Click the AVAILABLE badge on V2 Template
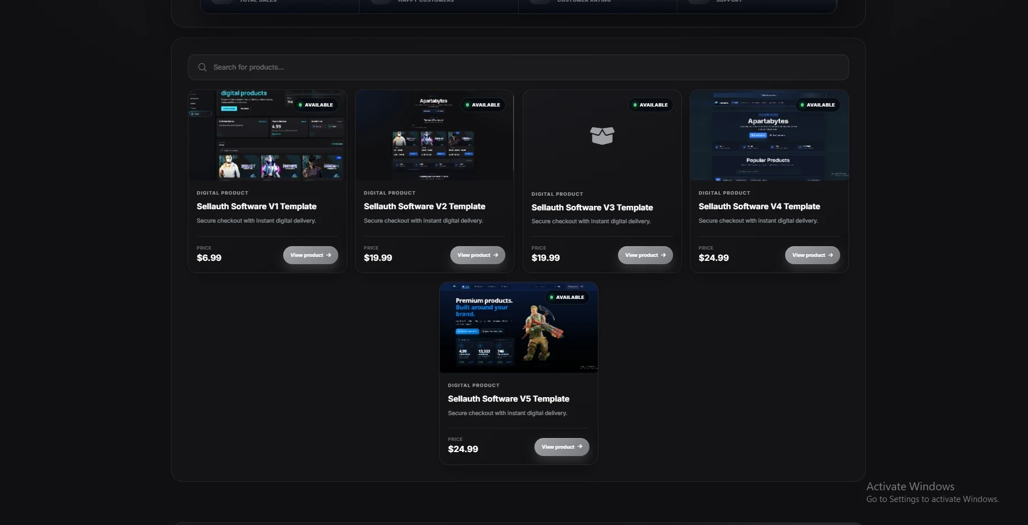 click(x=483, y=105)
